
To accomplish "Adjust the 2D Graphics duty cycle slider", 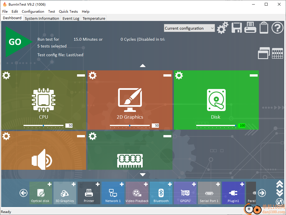I will tap(130, 126).
